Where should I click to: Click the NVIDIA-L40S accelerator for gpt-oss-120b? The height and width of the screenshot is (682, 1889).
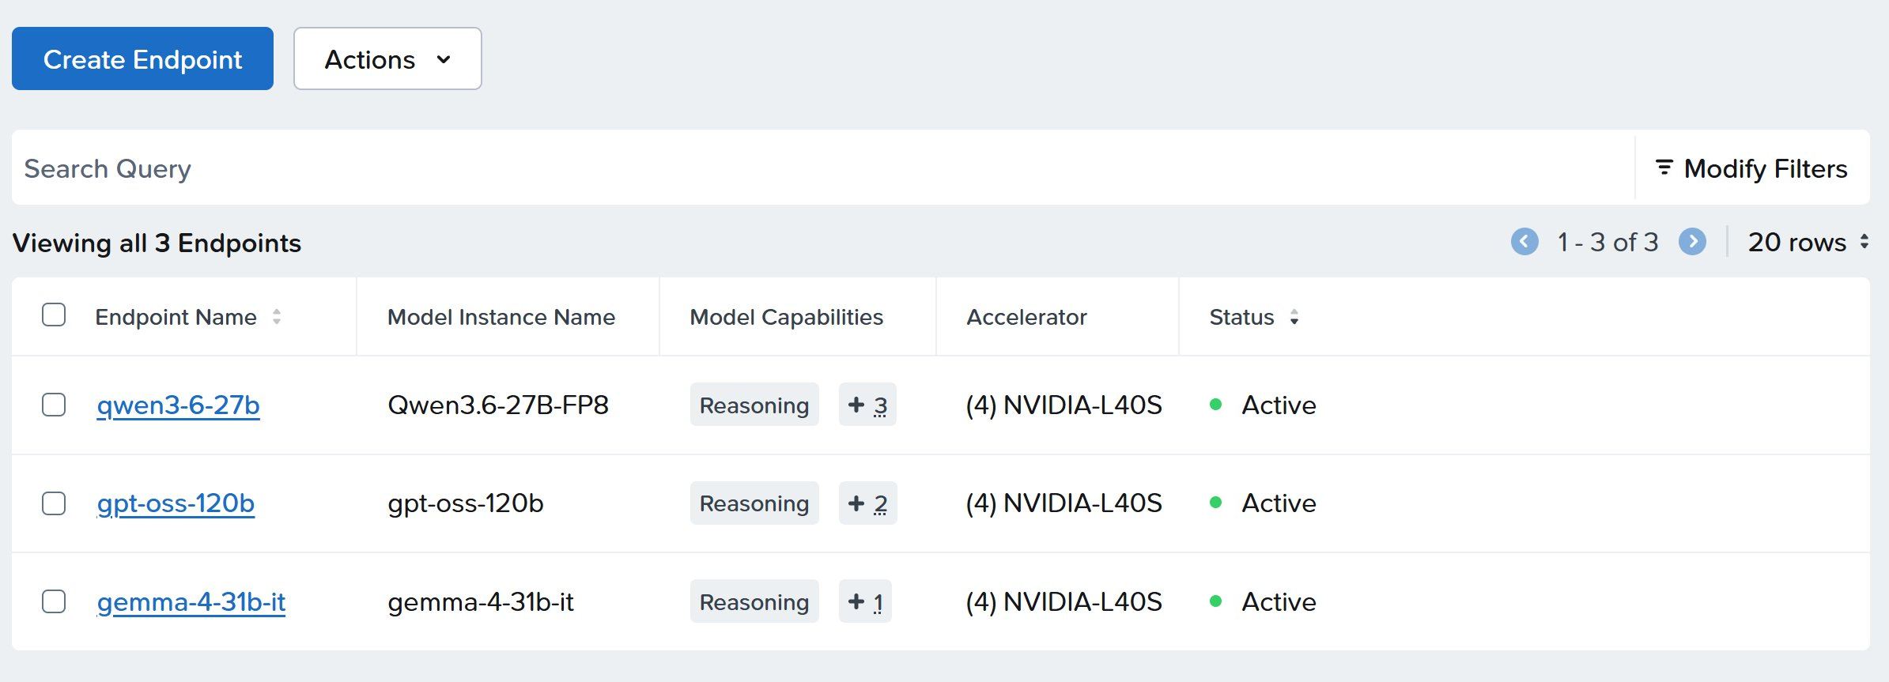[x=1064, y=503]
